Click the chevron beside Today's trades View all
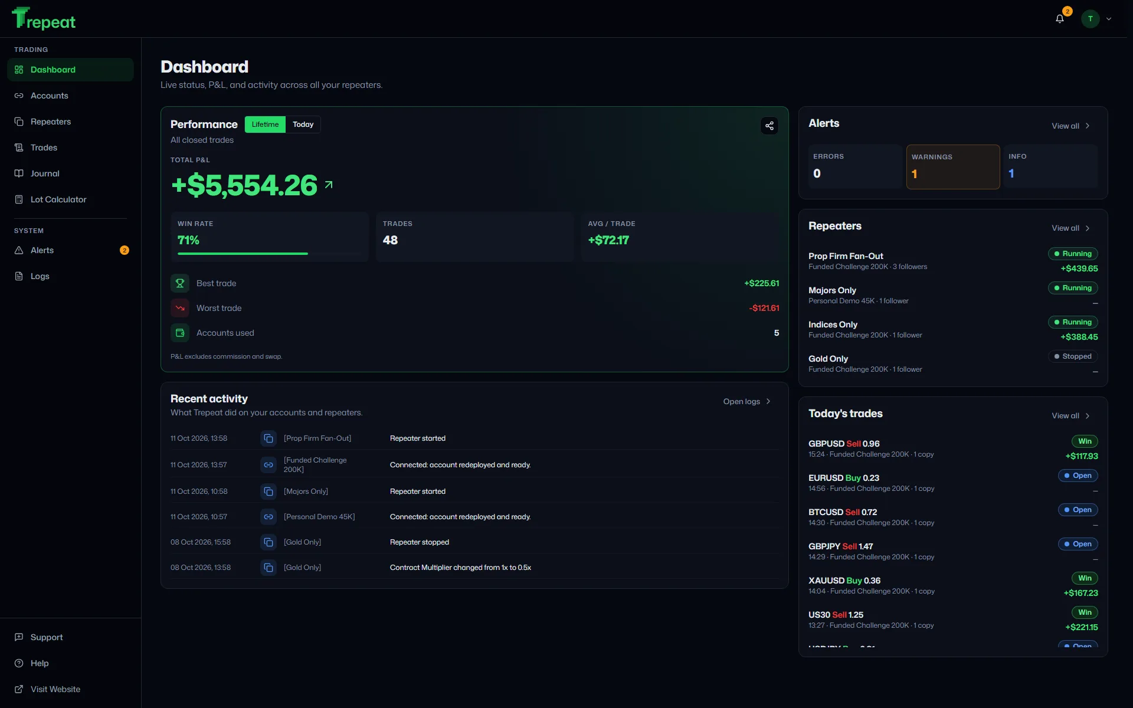This screenshot has height=708, width=1133. pos(1088,416)
